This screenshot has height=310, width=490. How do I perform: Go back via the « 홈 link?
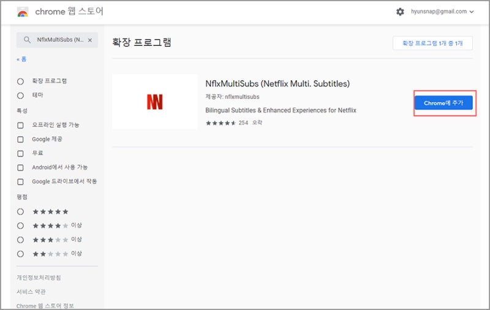pyautogui.click(x=21, y=59)
